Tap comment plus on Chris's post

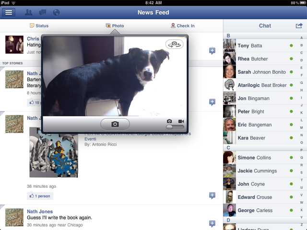212,51
